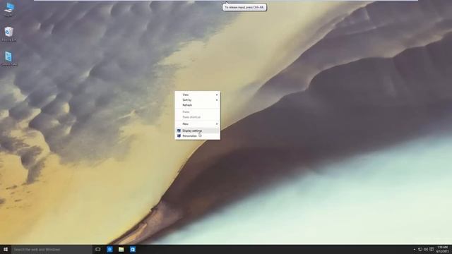452x254 pixels.
Task: Open the Store app on taskbar
Action: coord(133,249)
